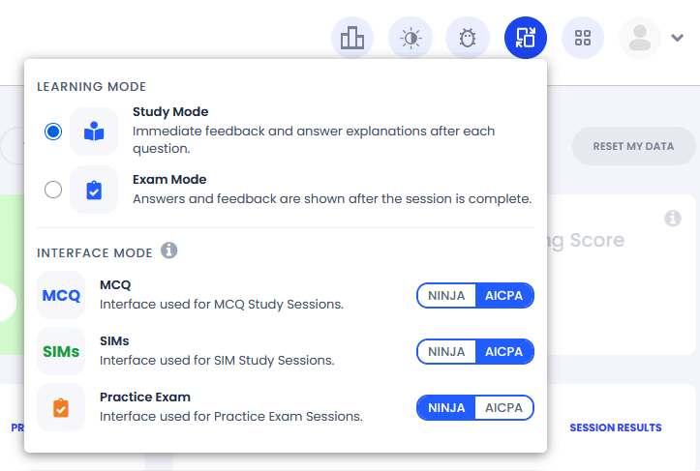Select AICPA option for MCQ sessions
Screen dimensions: 700x471
pyautogui.click(x=504, y=296)
